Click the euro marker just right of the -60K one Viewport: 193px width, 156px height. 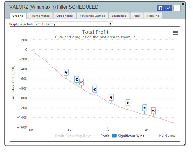(82, 82)
